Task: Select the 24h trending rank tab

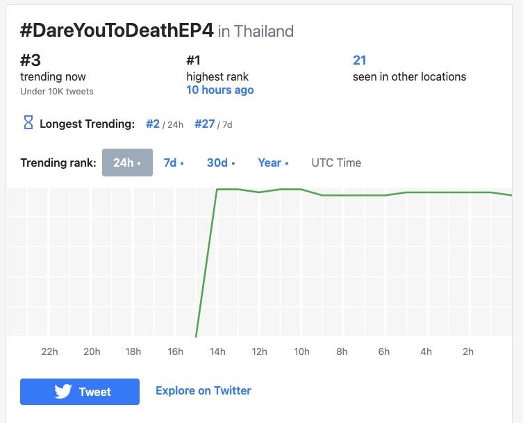Action: pyautogui.click(x=127, y=163)
